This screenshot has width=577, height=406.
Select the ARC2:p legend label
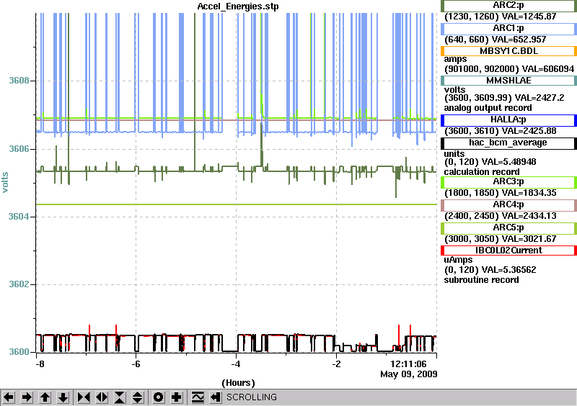pyautogui.click(x=508, y=6)
